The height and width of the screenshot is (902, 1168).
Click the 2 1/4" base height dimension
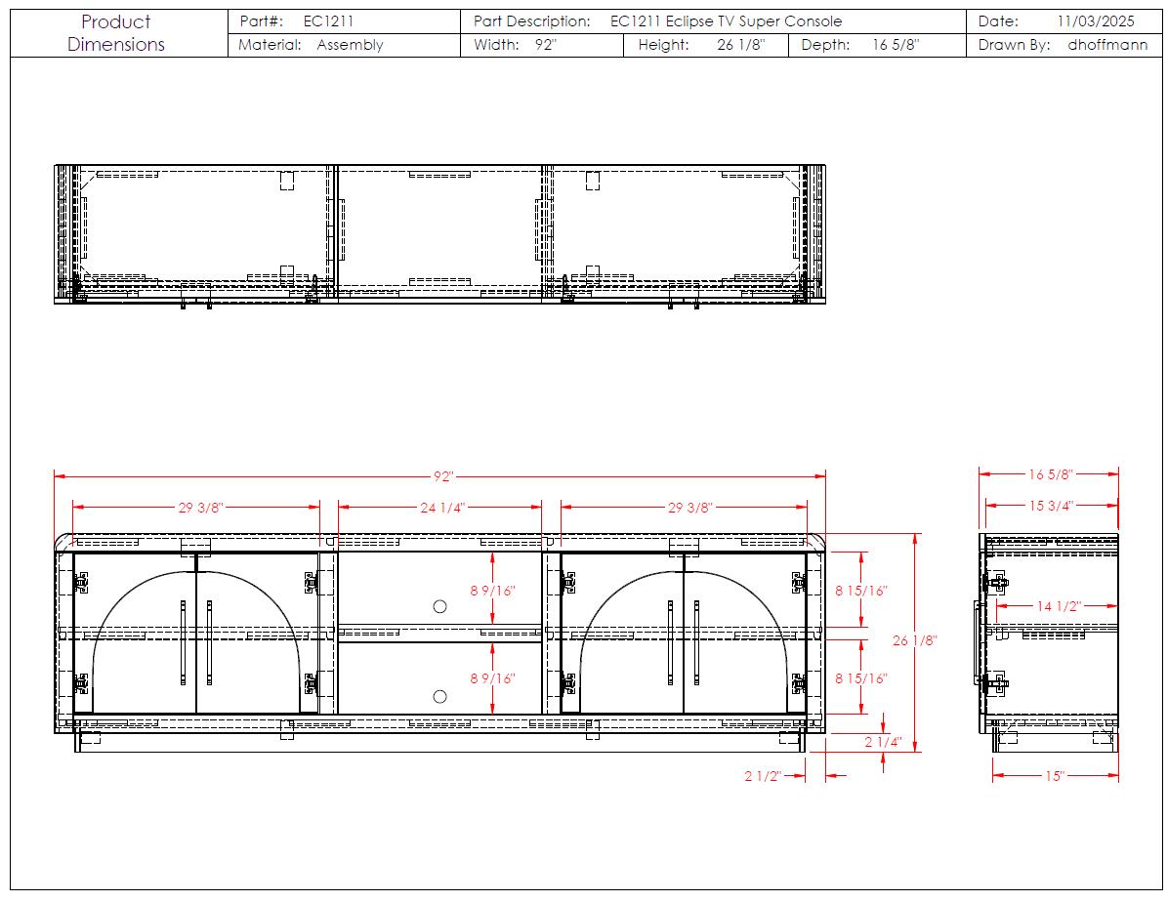pos(884,742)
